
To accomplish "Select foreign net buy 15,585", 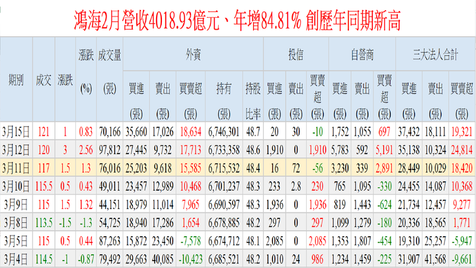I will [x=190, y=168].
